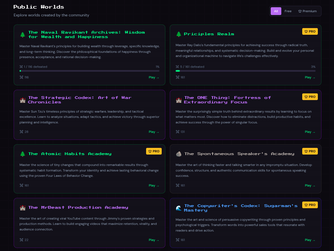This screenshot has width=334, height=251.
Task: Select the Free tab in the filter bar
Action: pyautogui.click(x=288, y=11)
